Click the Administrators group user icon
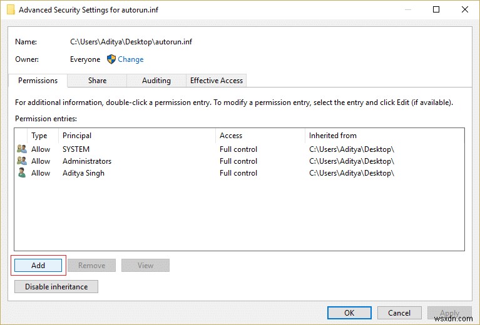480x325 pixels. [22, 161]
